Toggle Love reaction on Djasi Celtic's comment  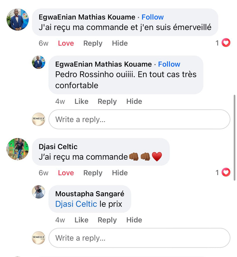pyautogui.click(x=66, y=173)
